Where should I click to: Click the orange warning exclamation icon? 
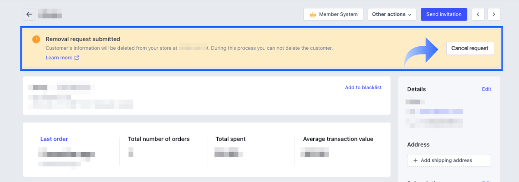(36, 39)
